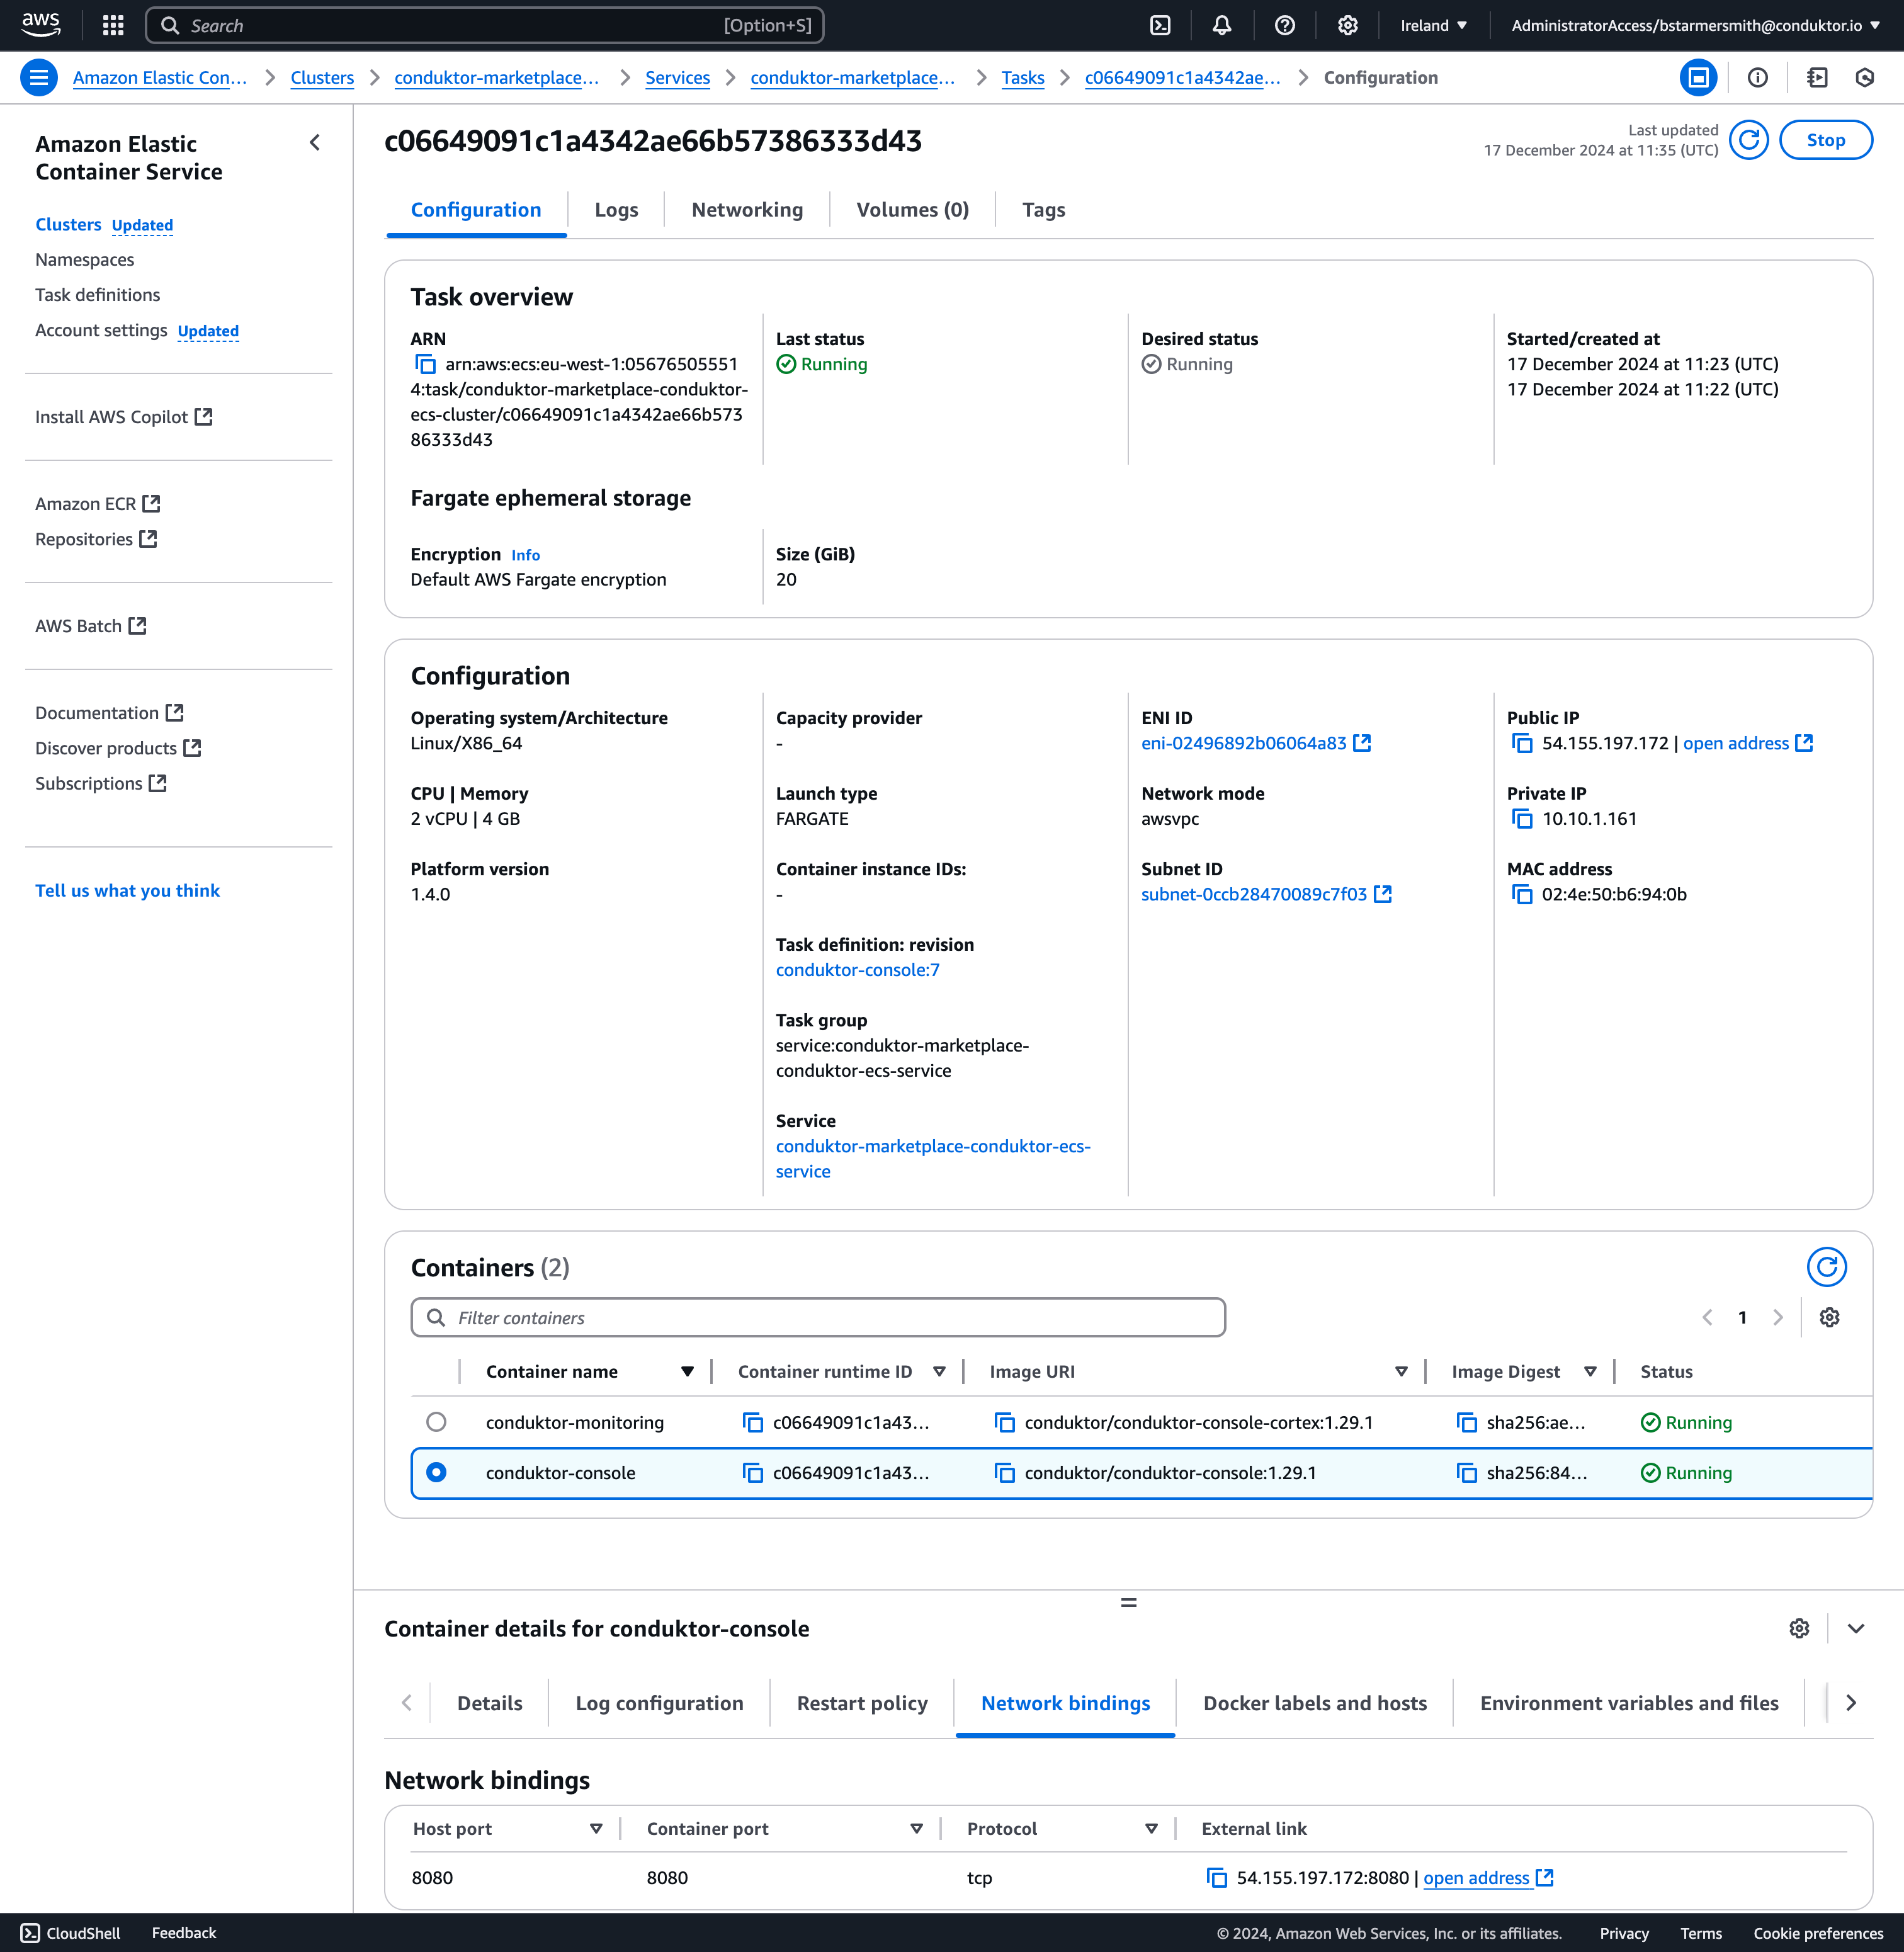This screenshot has height=1952, width=1904.
Task: Open the conduktor-console:7 task definition link
Action: (x=856, y=969)
